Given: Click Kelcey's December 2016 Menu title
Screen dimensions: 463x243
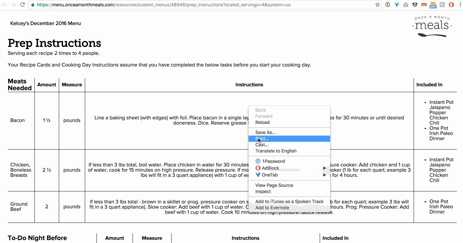Looking at the screenshot, I should tap(45, 23).
